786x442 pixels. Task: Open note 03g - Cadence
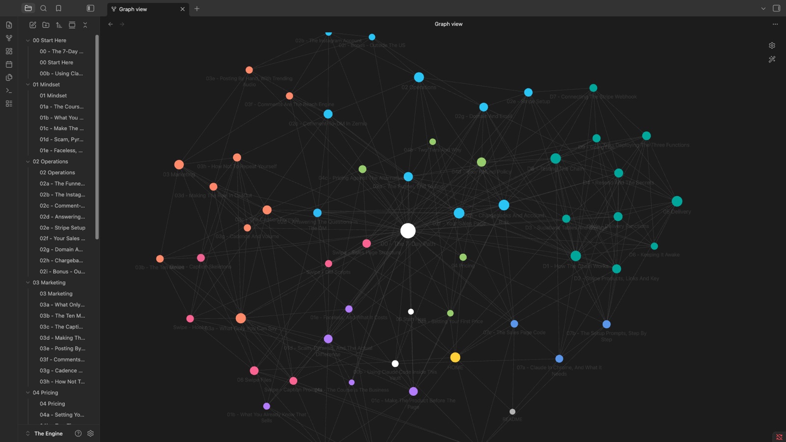click(x=61, y=371)
